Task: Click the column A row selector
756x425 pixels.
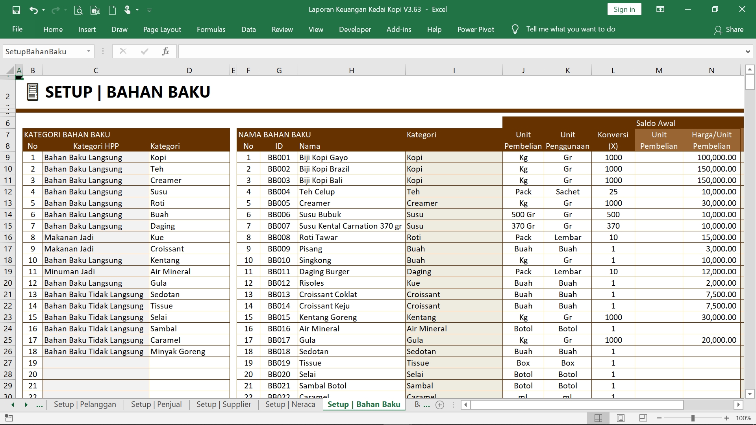Action: 19,70
